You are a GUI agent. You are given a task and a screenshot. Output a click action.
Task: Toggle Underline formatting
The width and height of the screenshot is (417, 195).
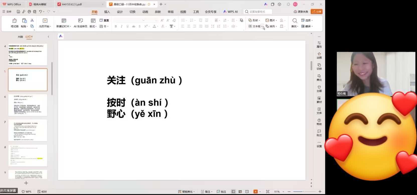point(127,26)
